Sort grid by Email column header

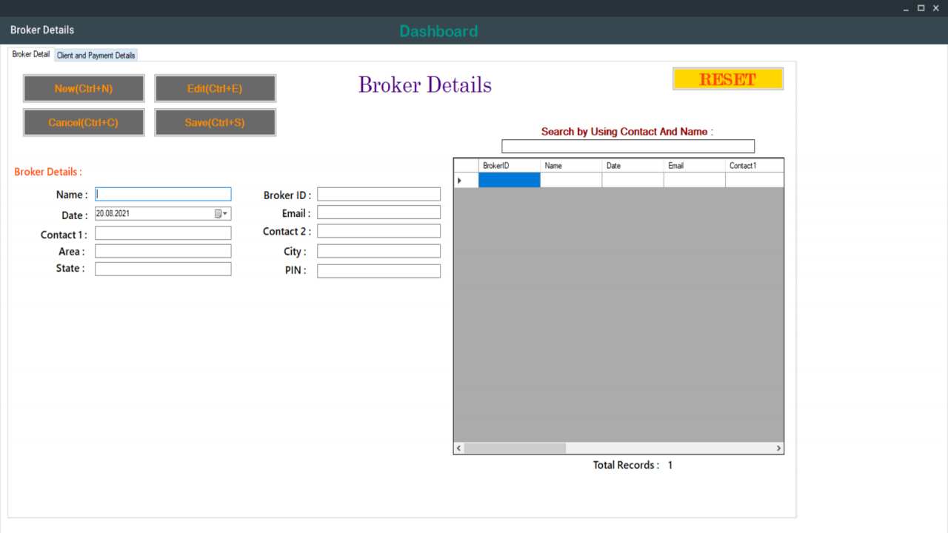click(695, 166)
